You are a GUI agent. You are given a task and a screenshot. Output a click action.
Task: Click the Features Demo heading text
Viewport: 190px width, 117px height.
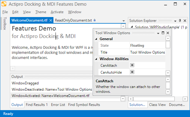tap(34, 28)
